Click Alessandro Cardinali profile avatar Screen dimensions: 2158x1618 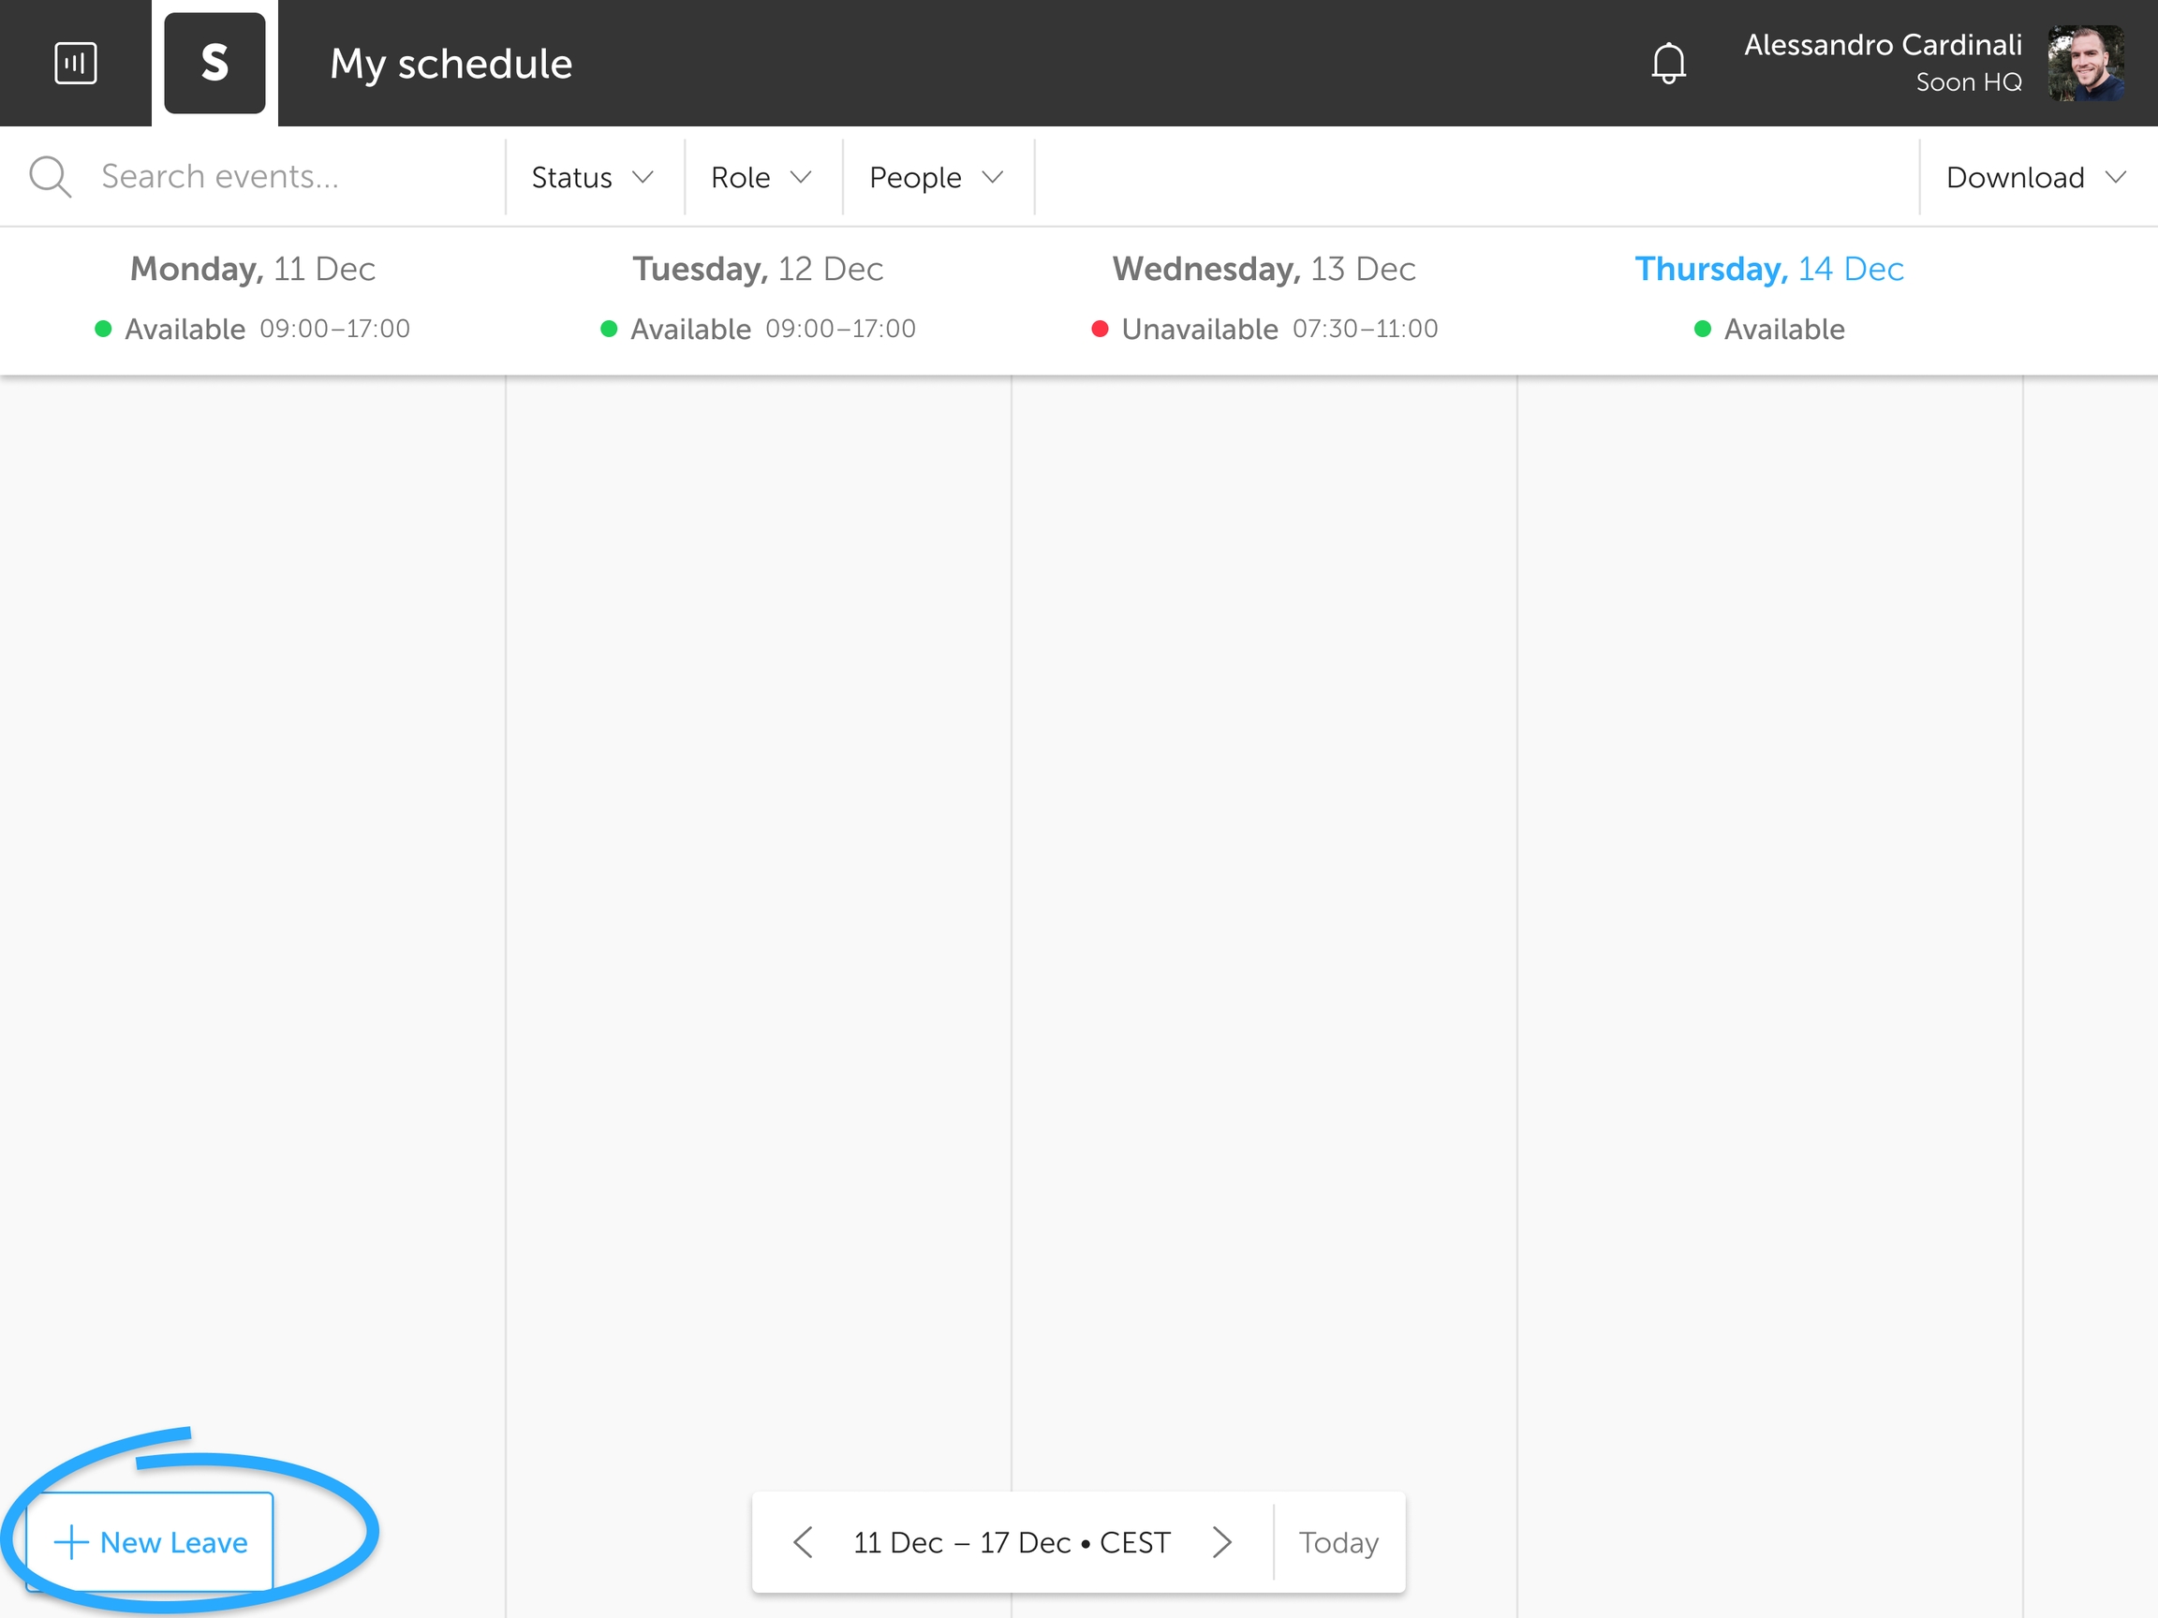tap(2086, 64)
